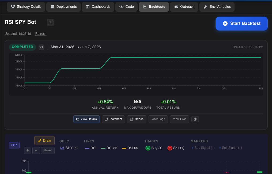This screenshot has width=272, height=174.
Task: Go to the Code tab
Action: (126, 7)
